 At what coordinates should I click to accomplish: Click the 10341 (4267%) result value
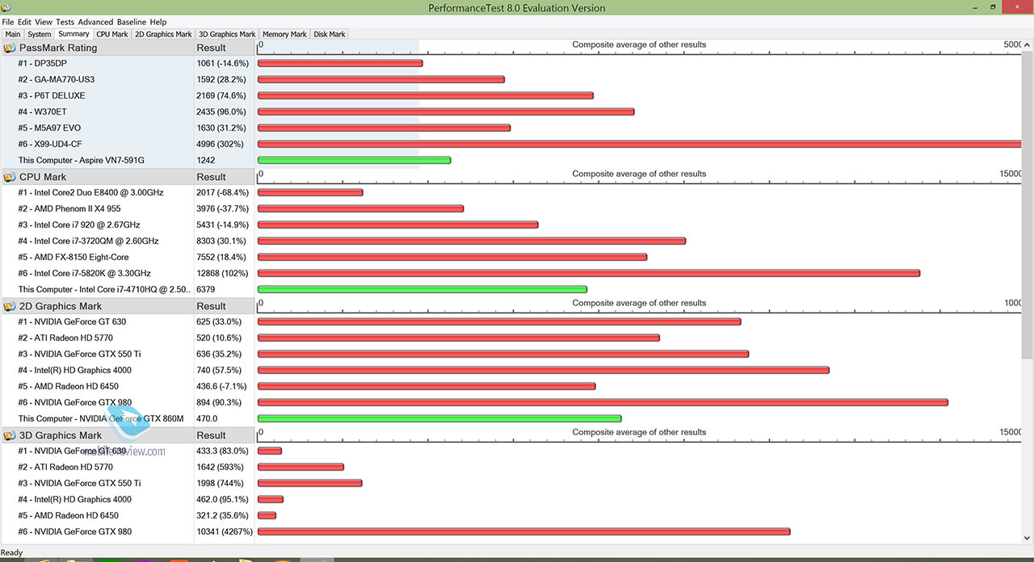click(x=225, y=531)
